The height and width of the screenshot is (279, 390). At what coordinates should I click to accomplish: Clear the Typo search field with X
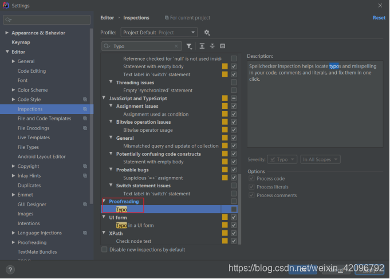pyautogui.click(x=176, y=46)
